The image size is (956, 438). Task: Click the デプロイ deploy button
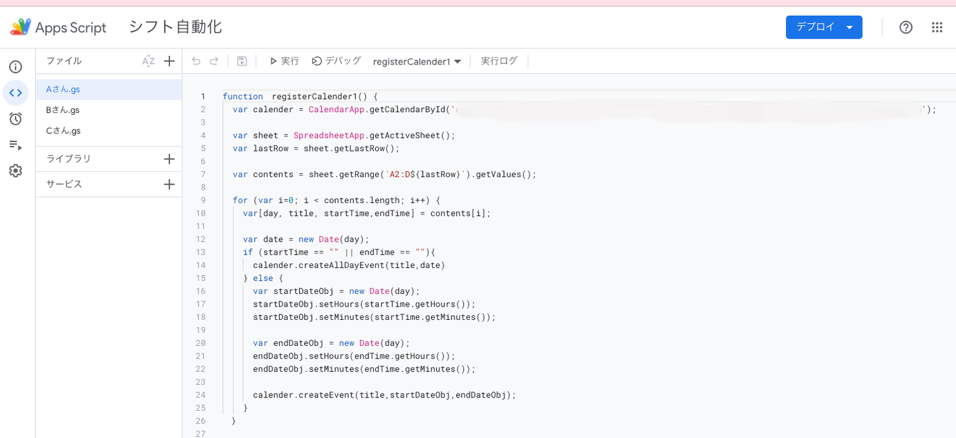click(824, 27)
